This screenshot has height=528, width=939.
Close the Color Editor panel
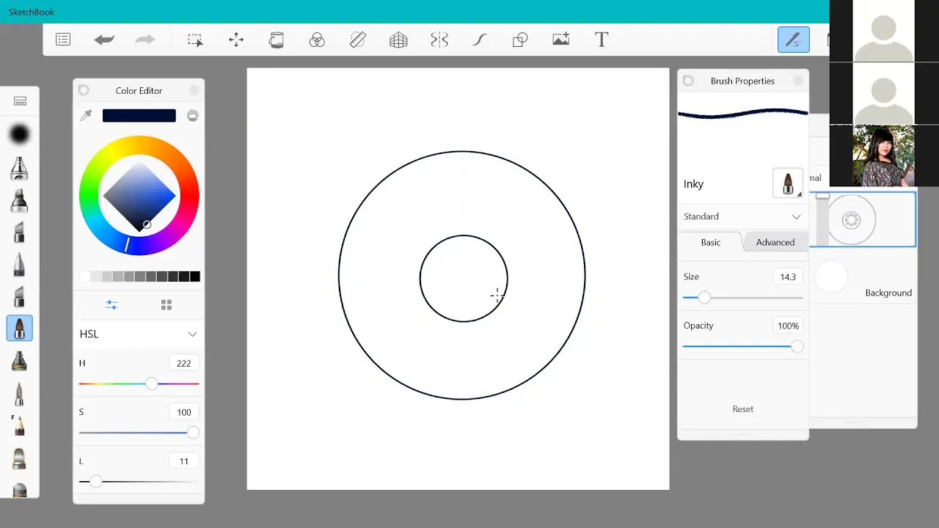click(194, 90)
